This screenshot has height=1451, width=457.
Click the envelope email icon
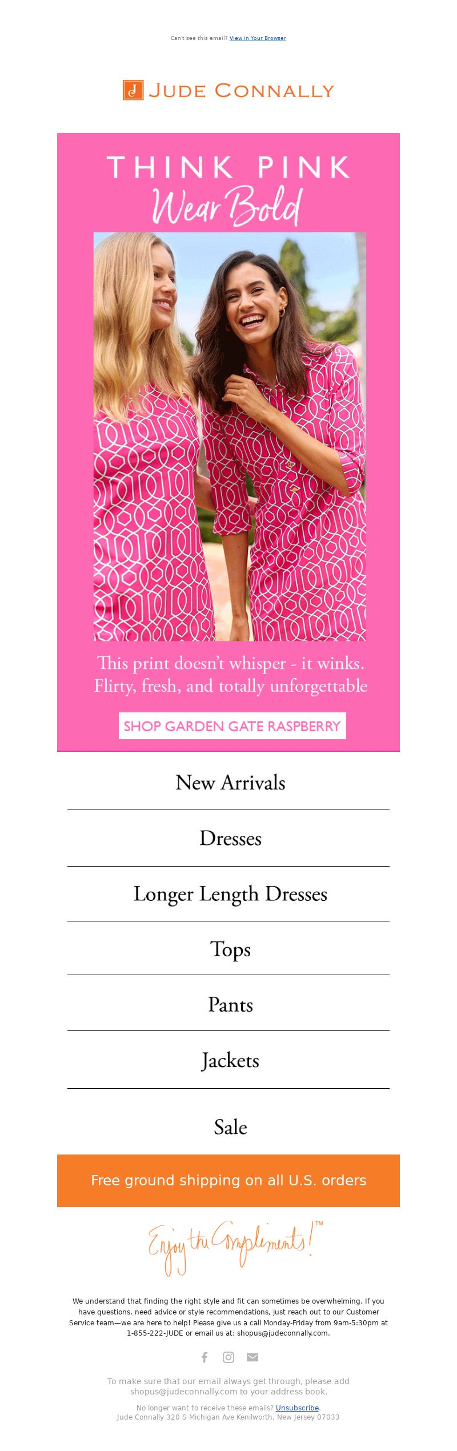tap(252, 1357)
